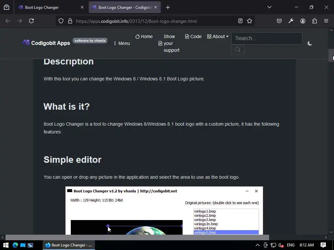
Task: Select the 8oot Logo Changer - Codigobit tab
Action: (x=125, y=7)
